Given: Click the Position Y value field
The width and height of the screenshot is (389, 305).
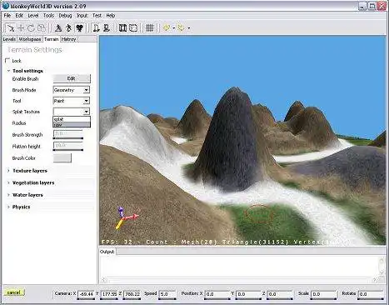Looking at the screenshot, I should pyautogui.click(x=249, y=294).
